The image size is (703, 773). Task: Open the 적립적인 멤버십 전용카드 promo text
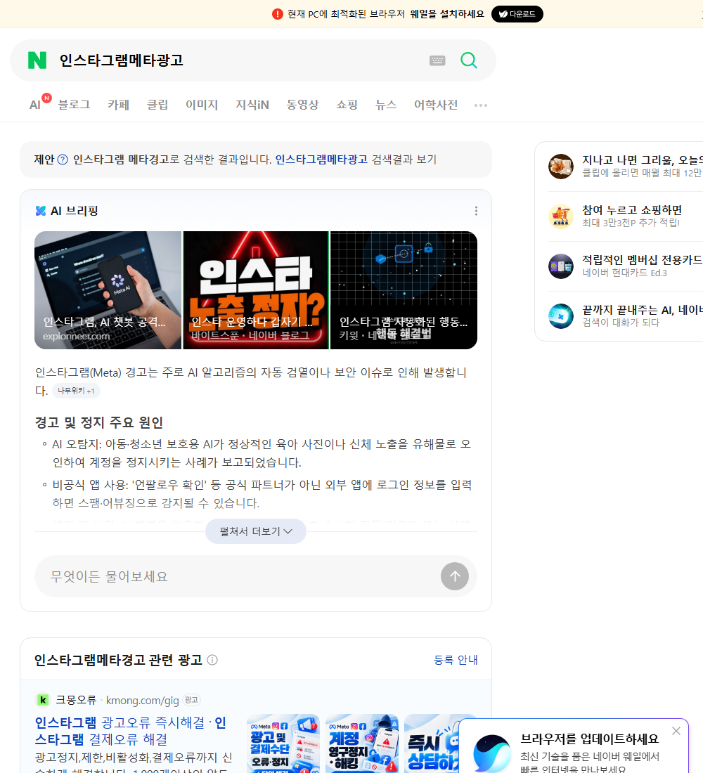click(643, 266)
